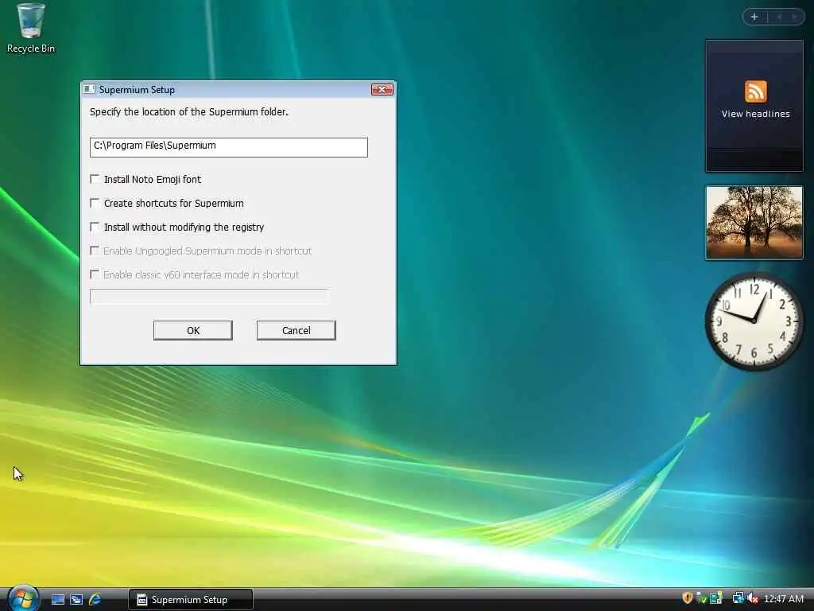Toggle Enable Ungoogled Supermium mode checkbox
The image size is (814, 611).
[x=95, y=251]
